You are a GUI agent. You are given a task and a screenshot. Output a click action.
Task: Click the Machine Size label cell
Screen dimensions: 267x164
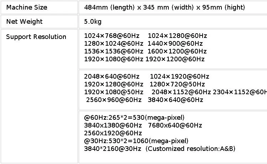(39, 7)
